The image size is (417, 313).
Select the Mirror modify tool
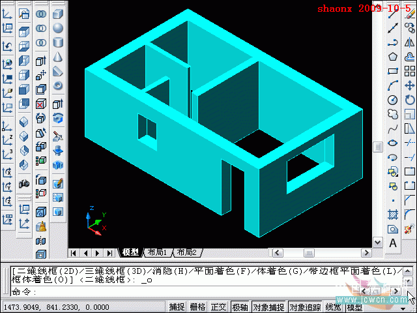(x=410, y=42)
